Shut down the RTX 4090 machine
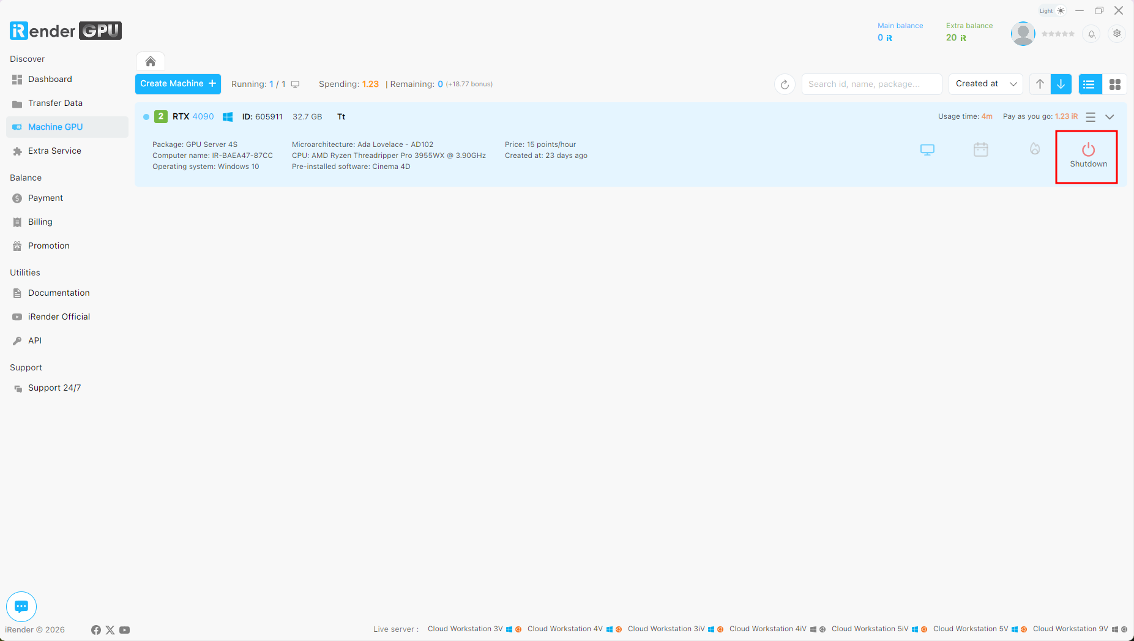This screenshot has width=1134, height=641. coord(1088,156)
